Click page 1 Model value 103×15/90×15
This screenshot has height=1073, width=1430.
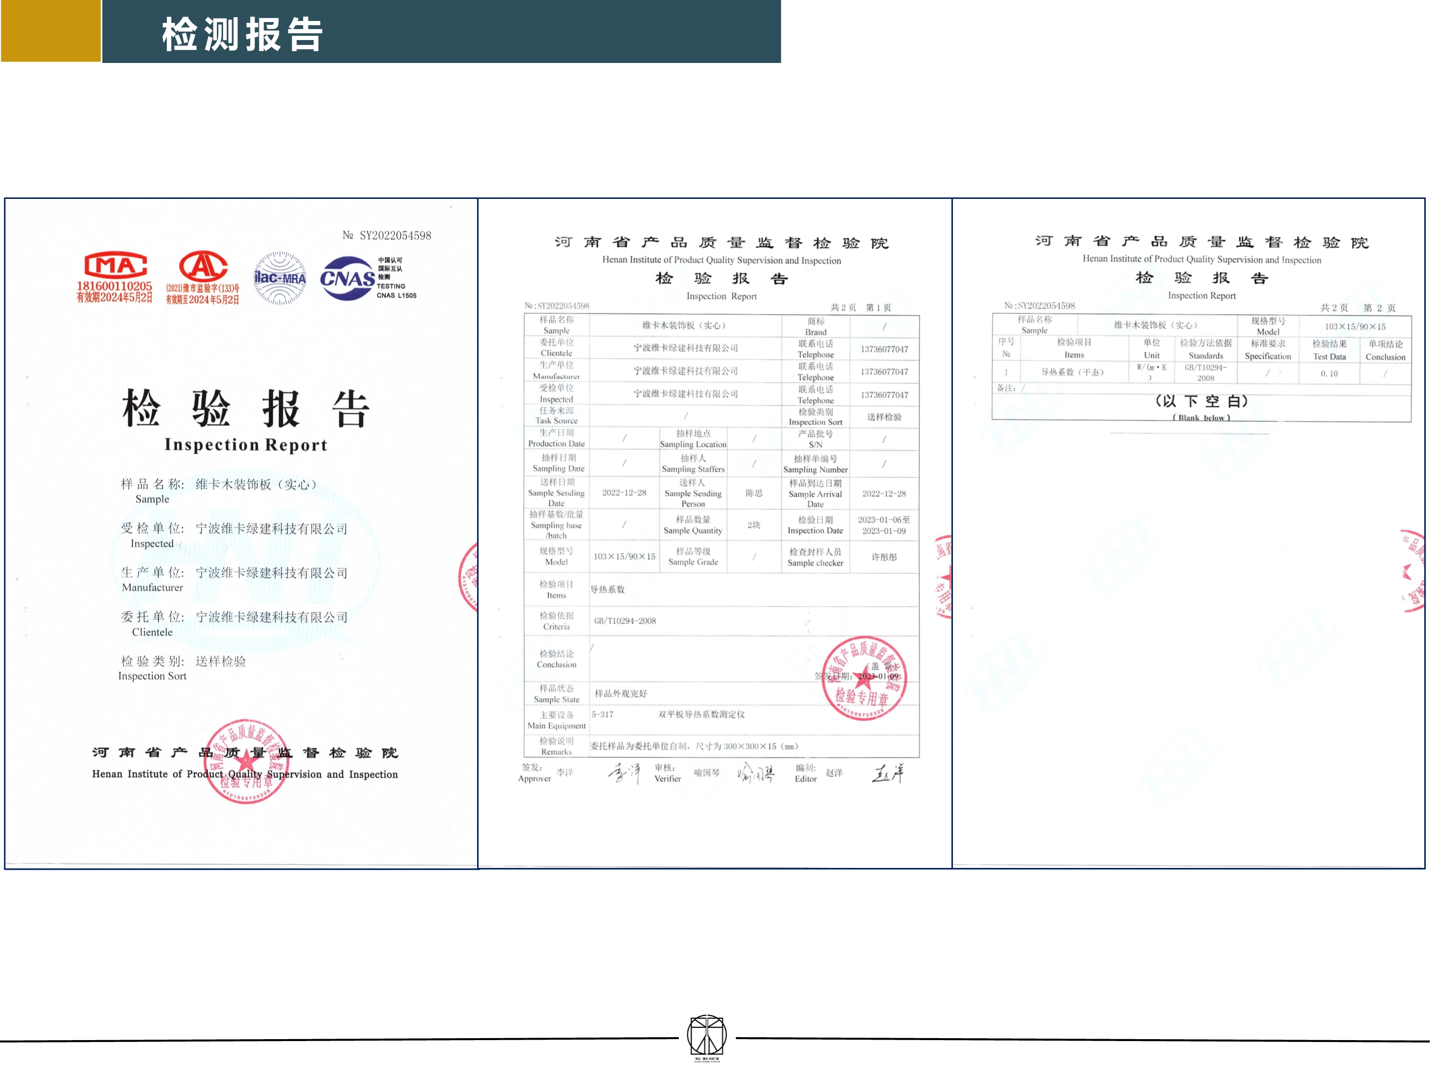pyautogui.click(x=624, y=557)
